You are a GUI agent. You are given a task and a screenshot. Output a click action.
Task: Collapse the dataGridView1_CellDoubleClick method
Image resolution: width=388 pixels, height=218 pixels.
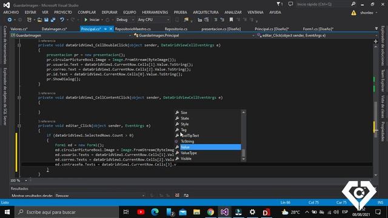[x=19, y=45]
